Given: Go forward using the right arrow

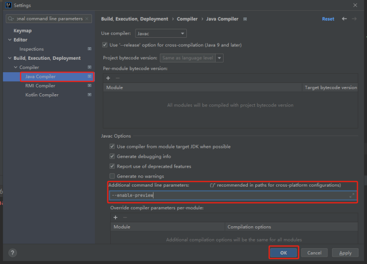Looking at the screenshot, I should pyautogui.click(x=354, y=19).
